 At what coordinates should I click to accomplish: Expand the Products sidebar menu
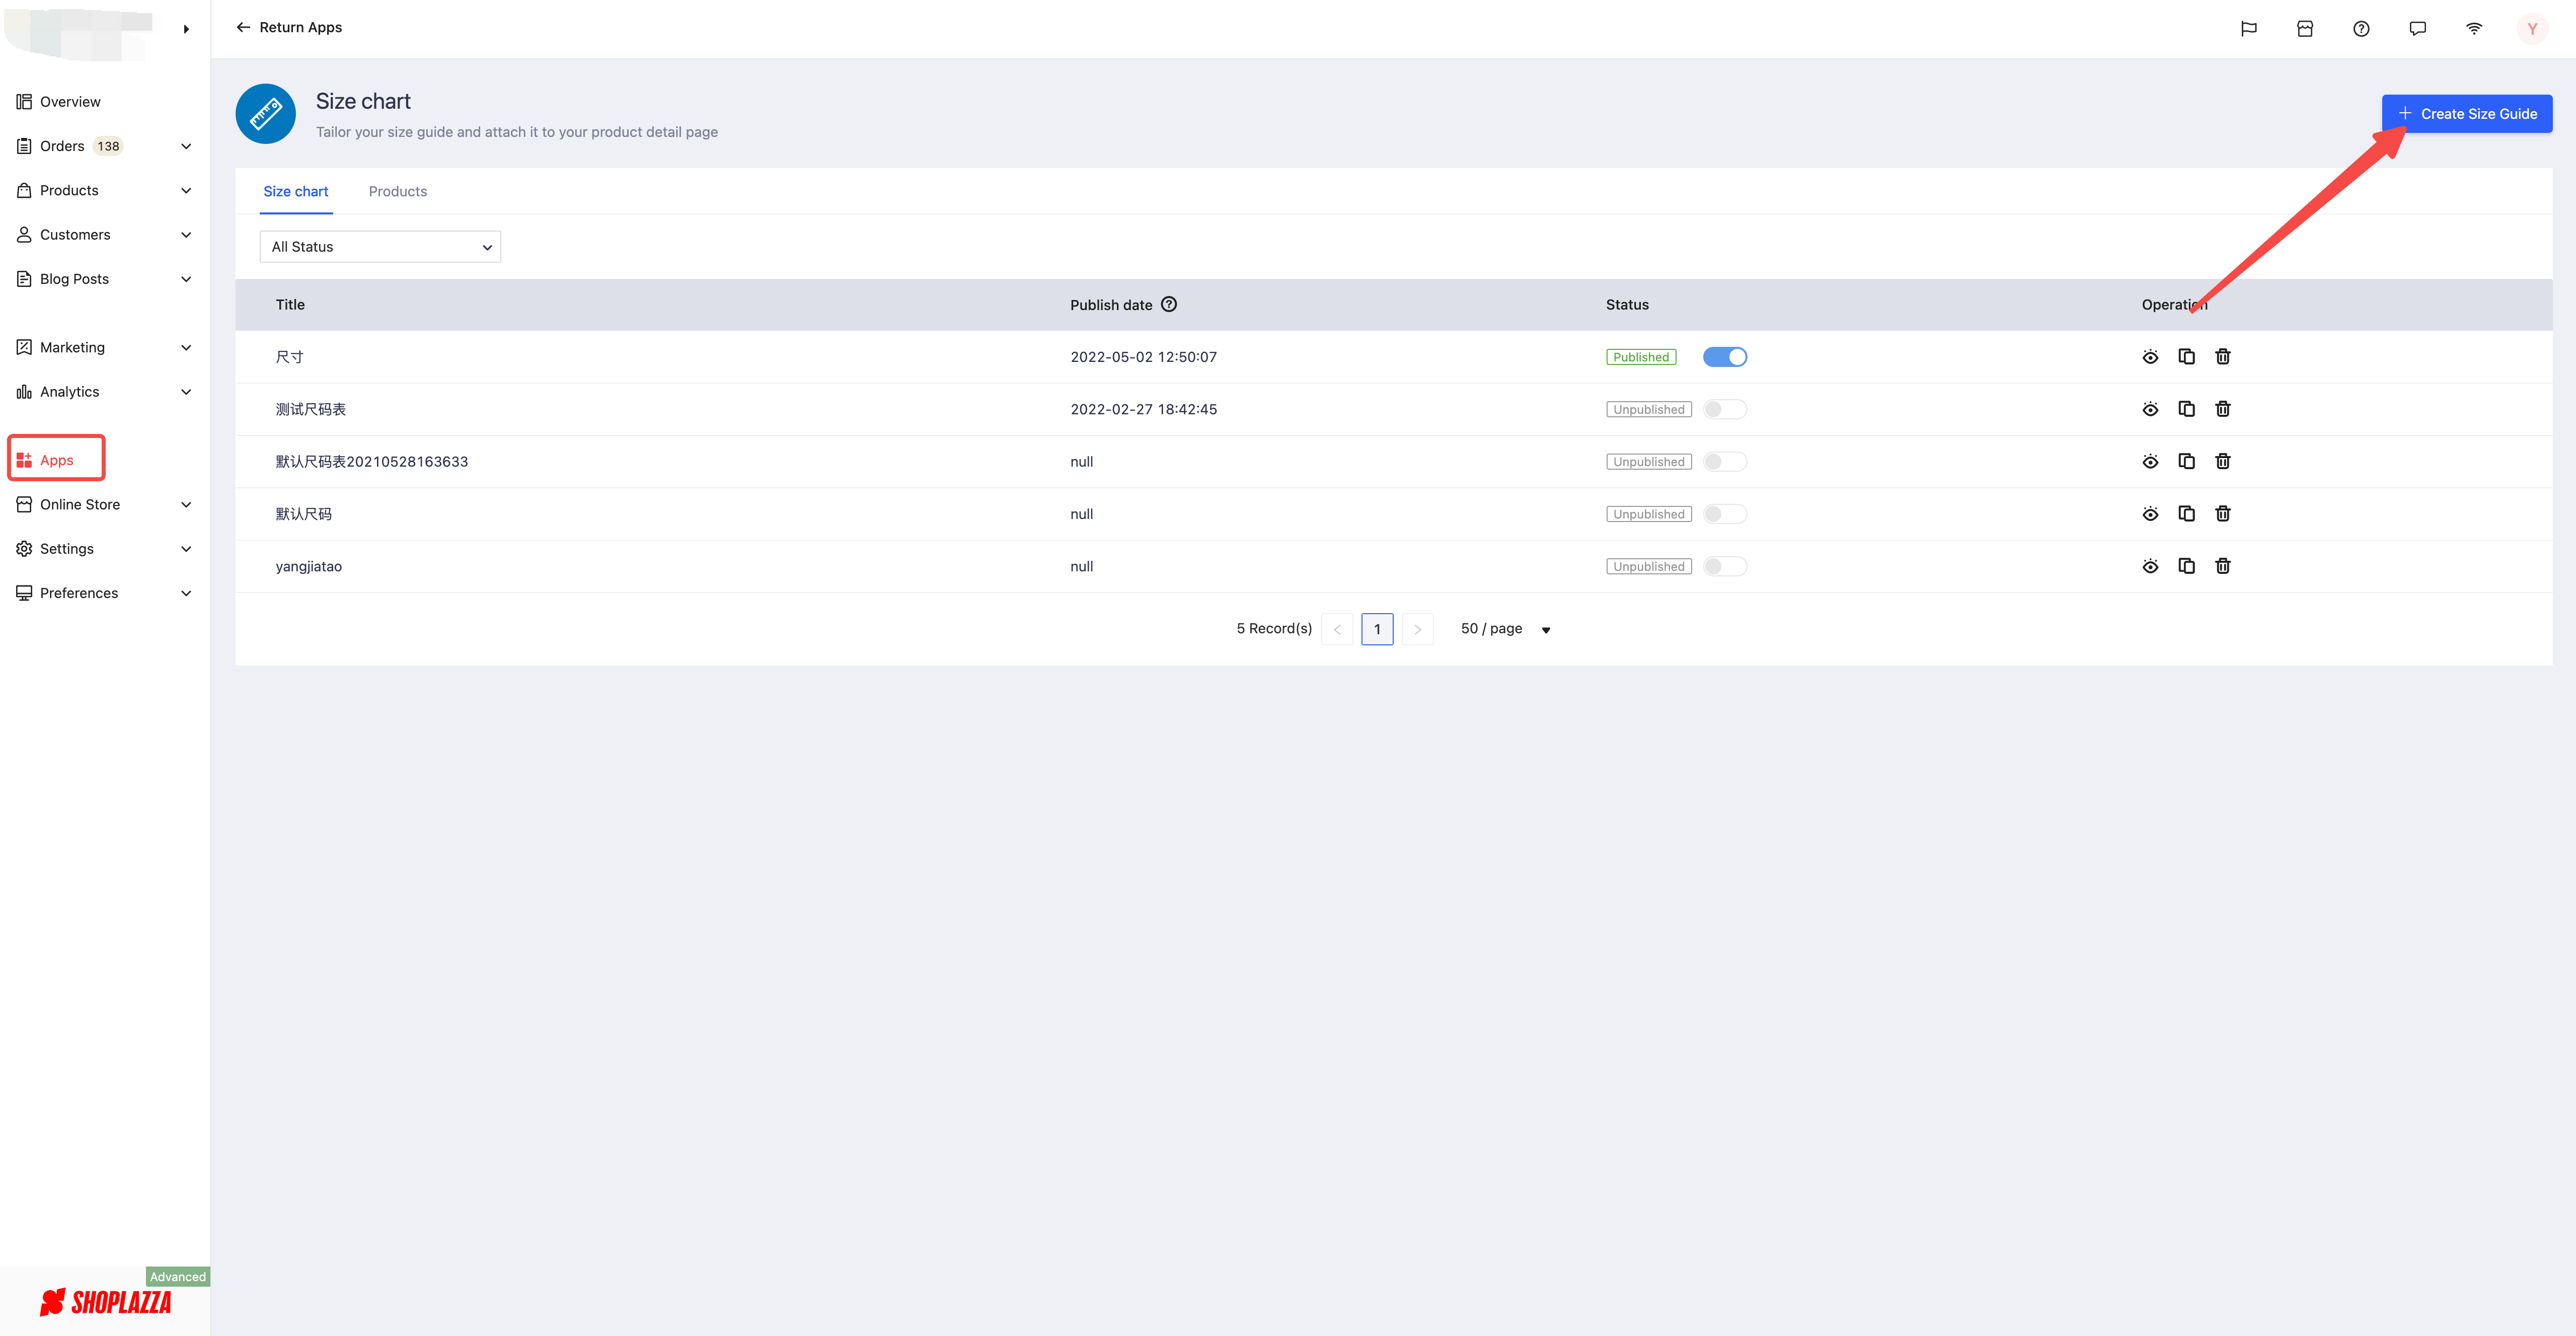(x=185, y=190)
